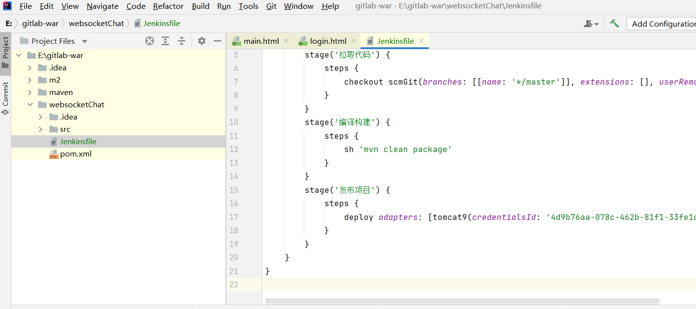Click the Collapse All icon in the project panel

182,41
